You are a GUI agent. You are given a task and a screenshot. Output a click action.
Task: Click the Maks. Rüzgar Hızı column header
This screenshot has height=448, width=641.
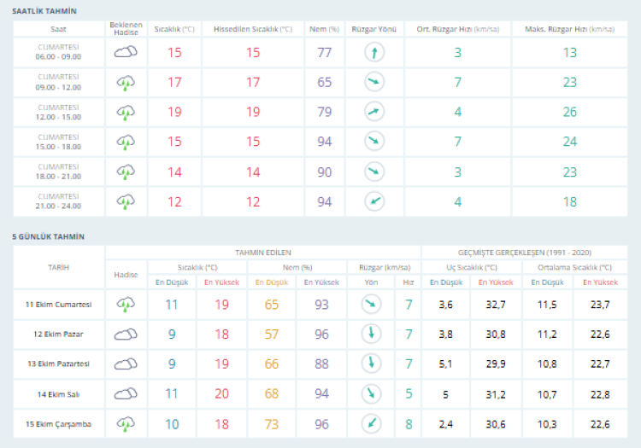coord(569,29)
